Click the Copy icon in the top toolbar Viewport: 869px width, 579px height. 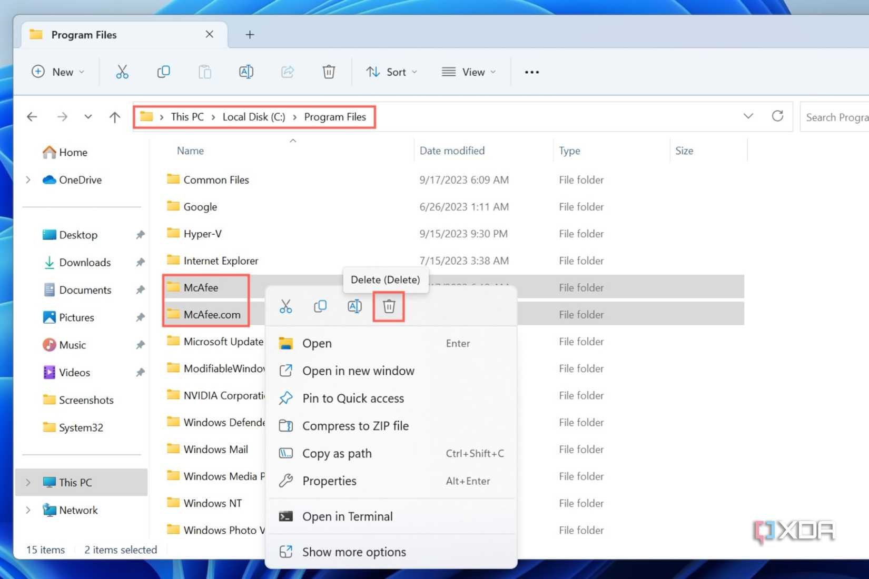(163, 72)
